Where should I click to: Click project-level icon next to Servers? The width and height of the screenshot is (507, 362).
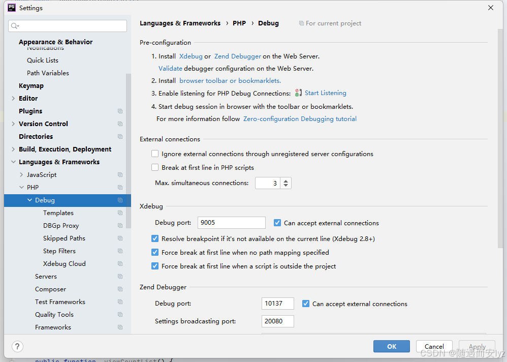tap(120, 276)
